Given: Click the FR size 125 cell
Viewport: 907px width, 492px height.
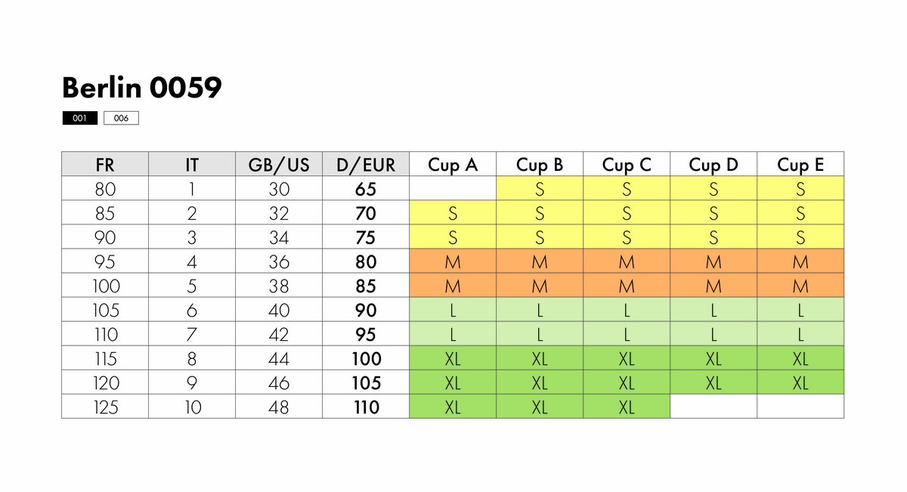Looking at the screenshot, I should [x=105, y=407].
